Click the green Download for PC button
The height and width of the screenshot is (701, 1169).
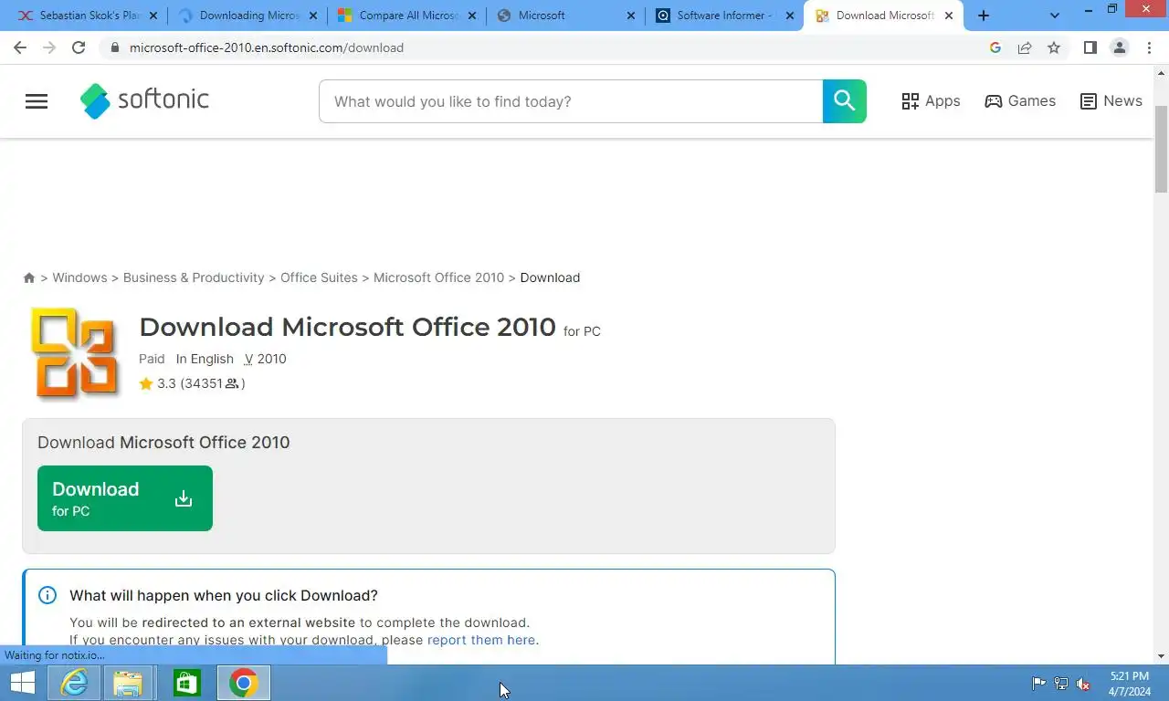125,498
